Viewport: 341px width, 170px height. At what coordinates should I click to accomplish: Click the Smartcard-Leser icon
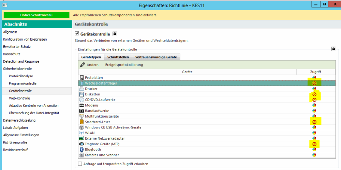coord(81,122)
